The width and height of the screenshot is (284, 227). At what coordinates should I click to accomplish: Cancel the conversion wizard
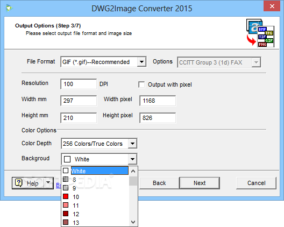[256, 183]
